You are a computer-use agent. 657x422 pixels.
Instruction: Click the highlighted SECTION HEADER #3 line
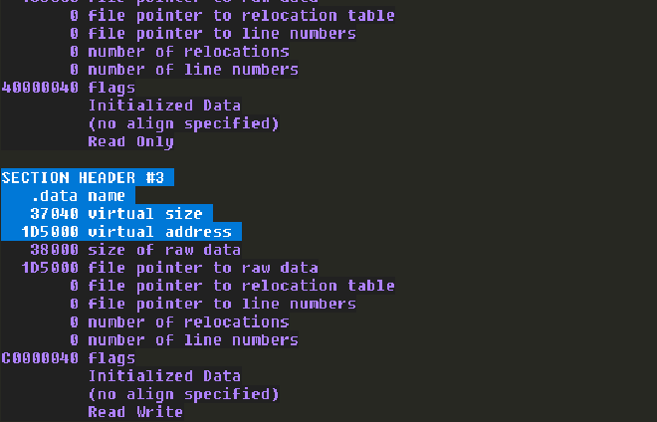point(88,177)
